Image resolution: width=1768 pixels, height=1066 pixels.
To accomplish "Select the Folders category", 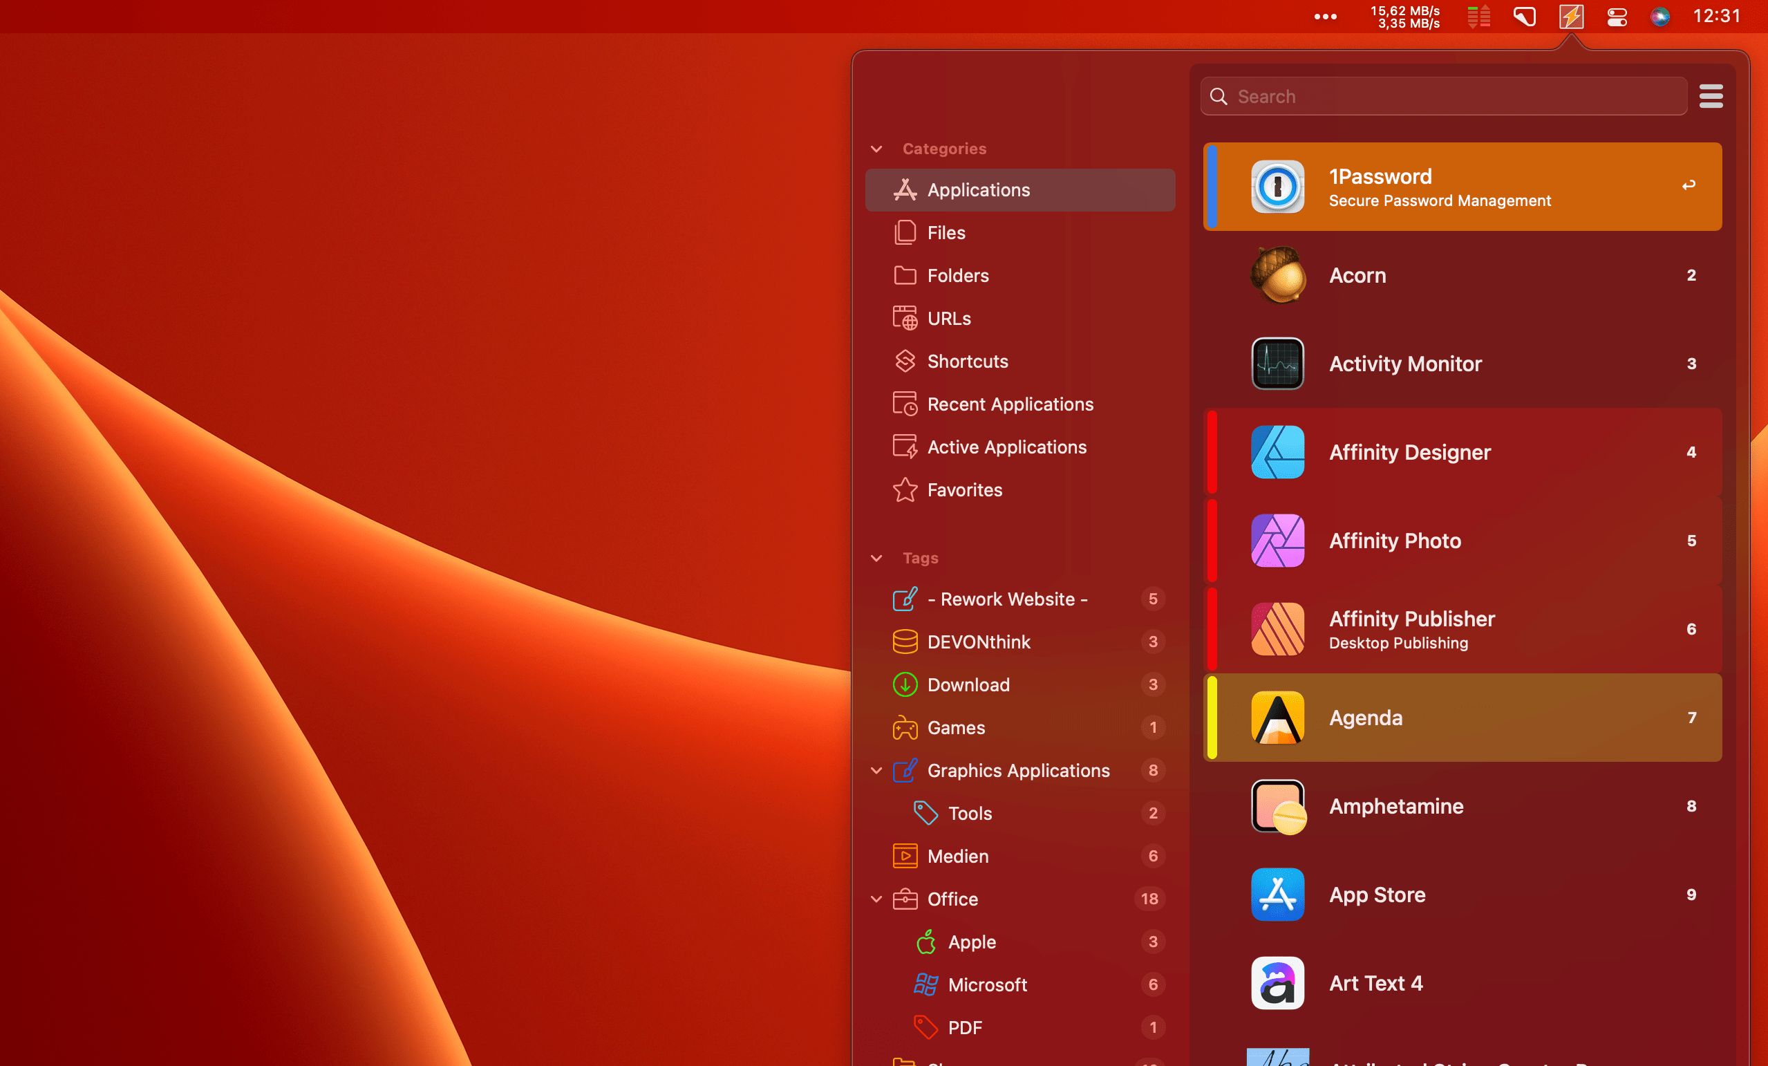I will pyautogui.click(x=1019, y=276).
